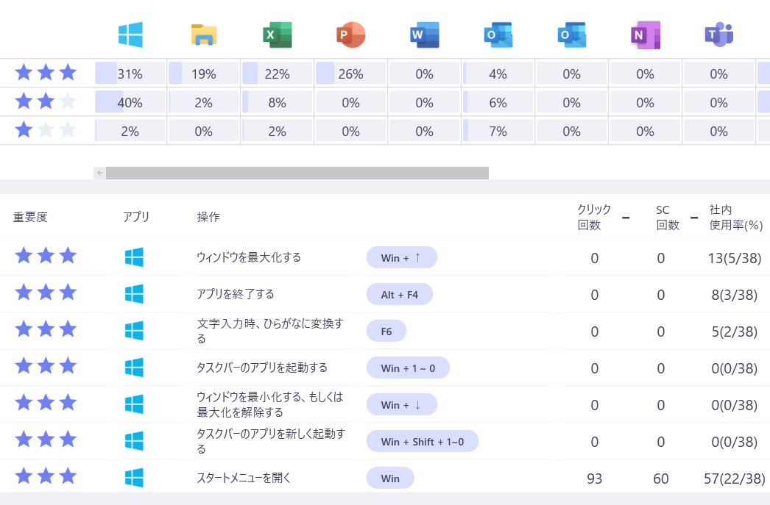Click the 8% cell under Excel
The width and height of the screenshot is (770, 505).
(x=278, y=102)
